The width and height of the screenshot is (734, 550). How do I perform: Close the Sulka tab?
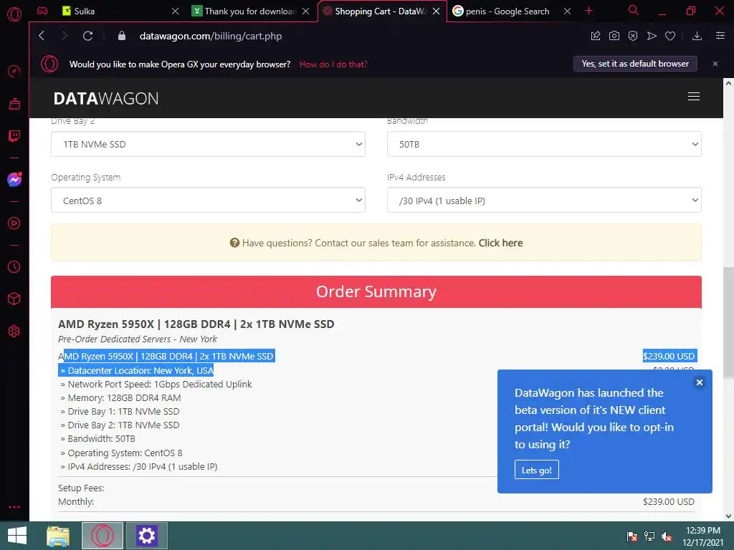click(x=175, y=11)
